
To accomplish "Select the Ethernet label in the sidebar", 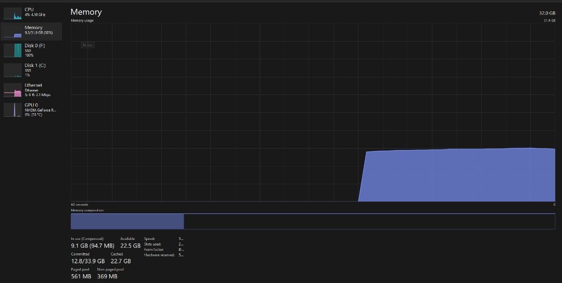I will click(x=33, y=85).
